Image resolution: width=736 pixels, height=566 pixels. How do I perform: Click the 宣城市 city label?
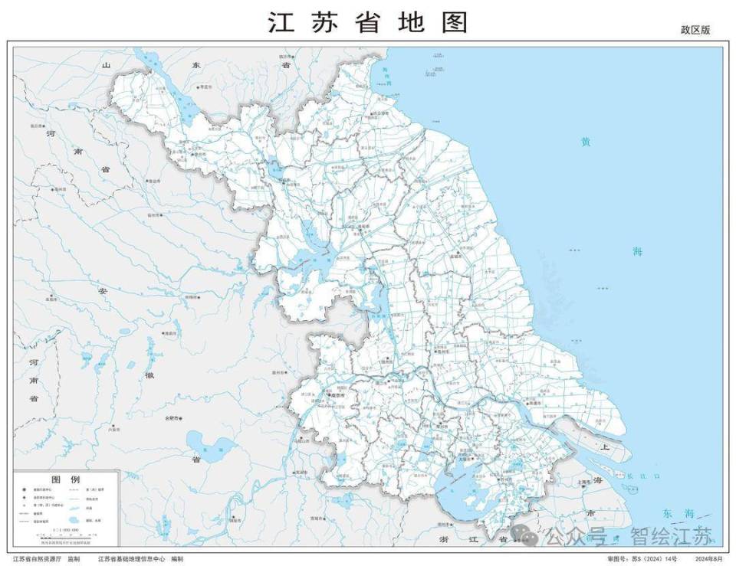(317, 519)
